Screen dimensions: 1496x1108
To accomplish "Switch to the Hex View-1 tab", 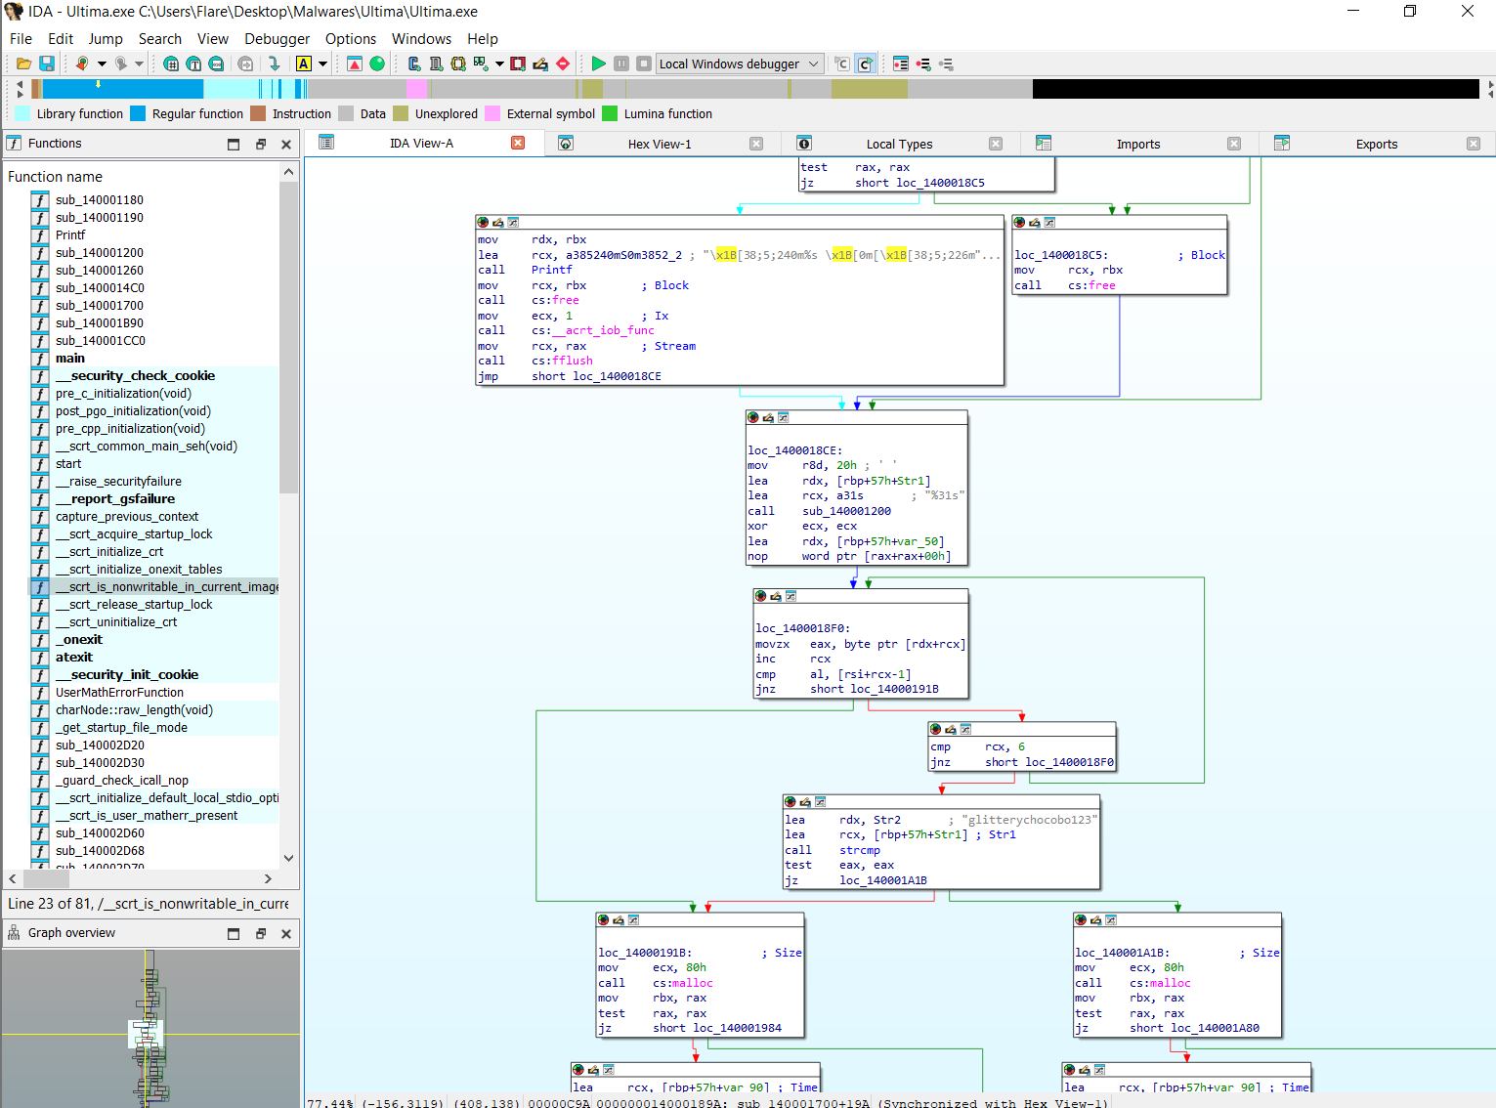I will pos(660,144).
